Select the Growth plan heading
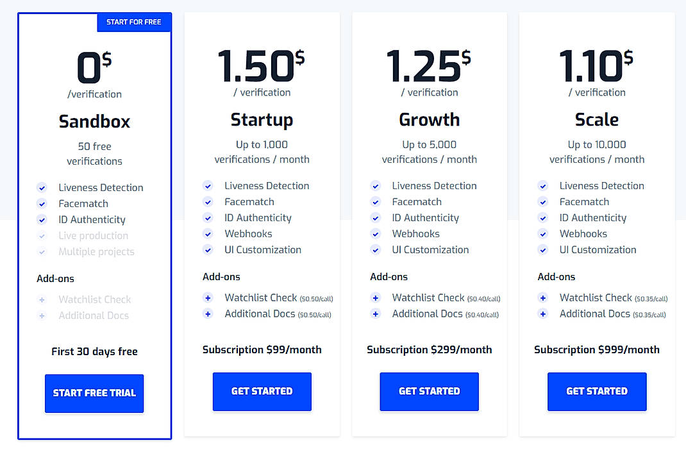Viewport: 686px width, 459px height. click(429, 119)
